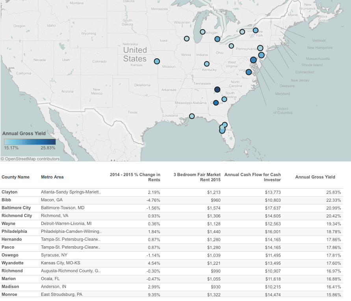
Task: Sort the table by the Annual Gross Yield header
Action: (315, 177)
